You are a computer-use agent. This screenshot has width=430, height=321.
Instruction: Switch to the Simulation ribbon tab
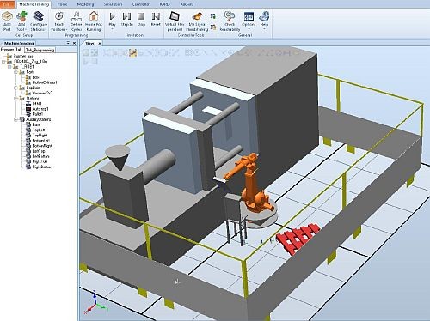[x=113, y=4]
